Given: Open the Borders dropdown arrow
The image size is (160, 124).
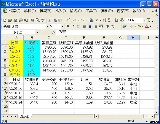Looking at the screenshot, I should click(135, 26).
